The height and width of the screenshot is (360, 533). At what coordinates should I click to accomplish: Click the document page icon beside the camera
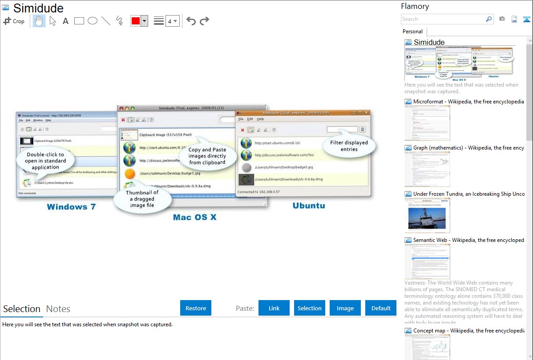514,19
